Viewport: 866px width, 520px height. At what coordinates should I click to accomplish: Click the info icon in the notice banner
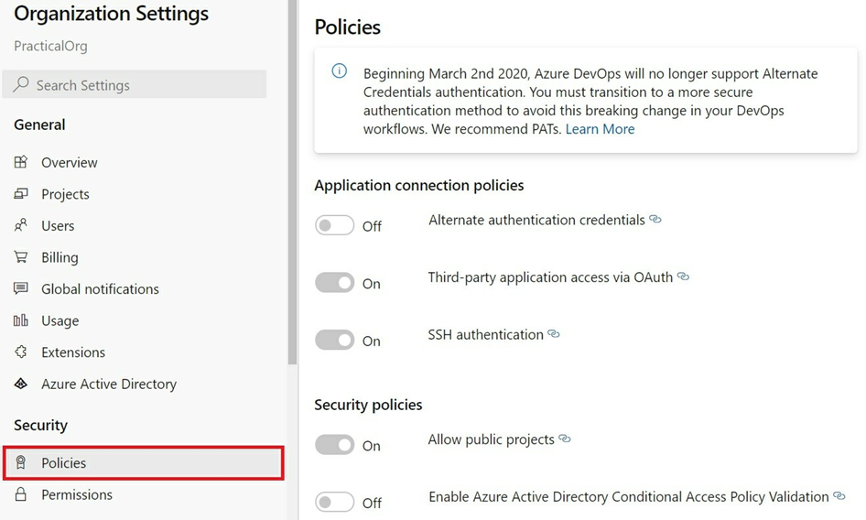339,70
